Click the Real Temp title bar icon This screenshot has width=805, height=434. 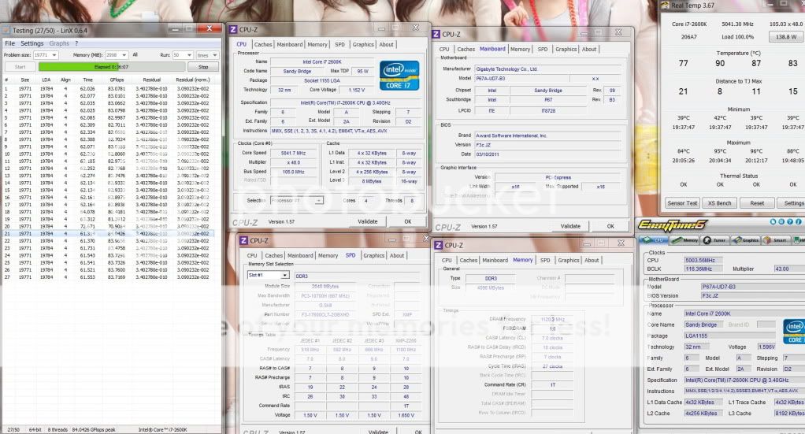tap(666, 6)
